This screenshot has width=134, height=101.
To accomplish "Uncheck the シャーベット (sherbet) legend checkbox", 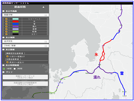I will pos(6,19).
